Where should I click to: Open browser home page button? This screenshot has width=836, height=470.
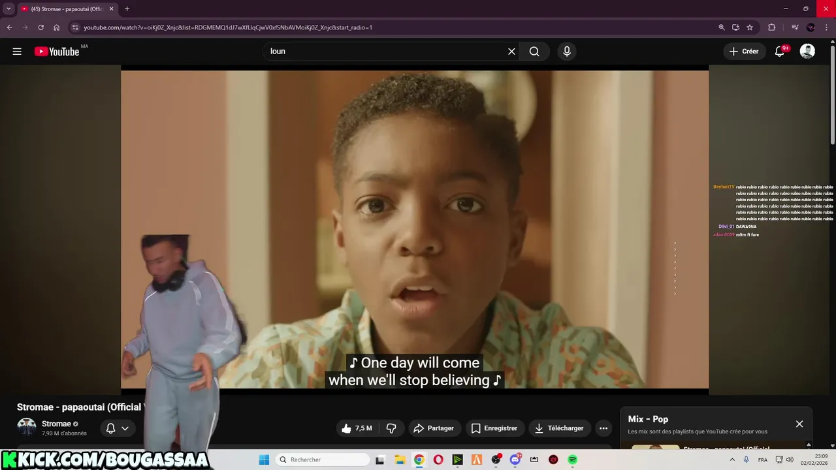pos(57,27)
